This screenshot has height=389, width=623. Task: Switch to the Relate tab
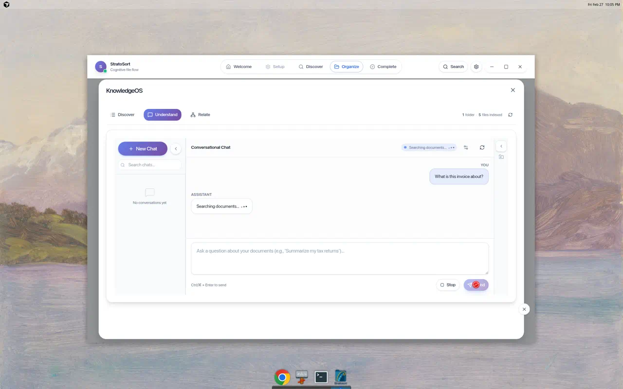(x=200, y=114)
